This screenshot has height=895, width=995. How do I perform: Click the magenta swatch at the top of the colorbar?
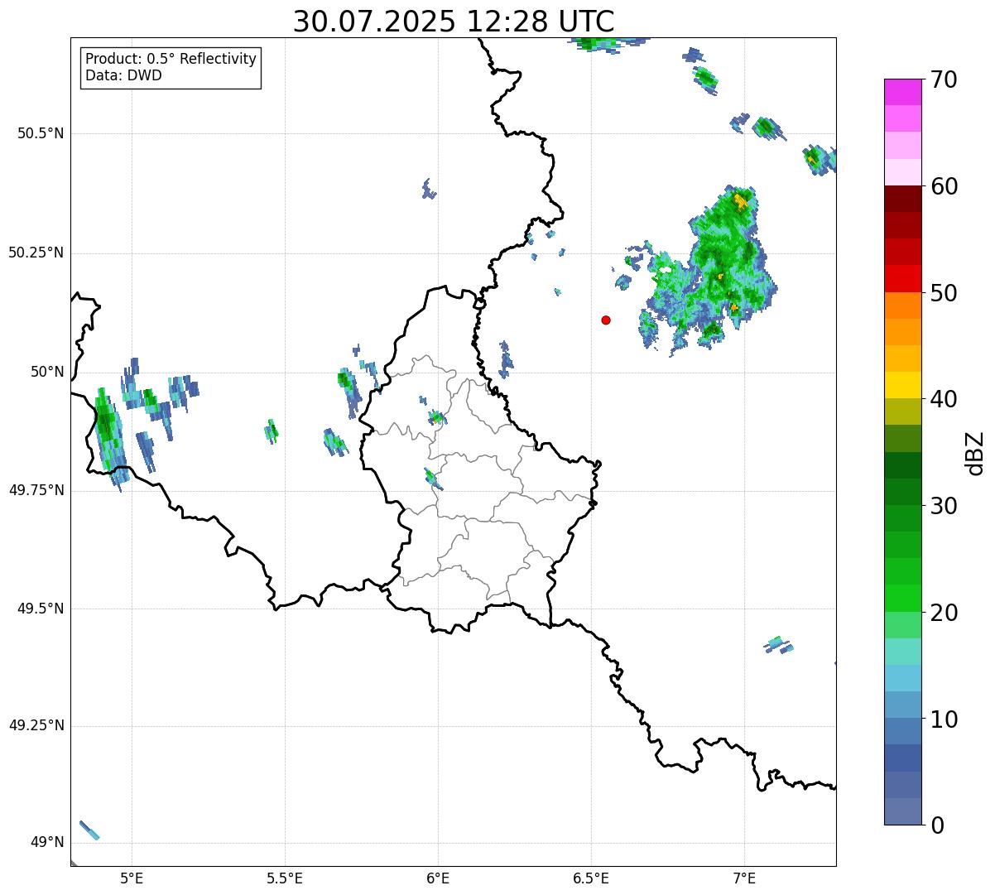click(x=902, y=92)
